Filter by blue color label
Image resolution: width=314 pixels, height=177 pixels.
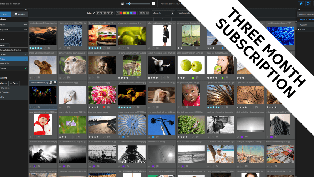(x=131, y=13)
